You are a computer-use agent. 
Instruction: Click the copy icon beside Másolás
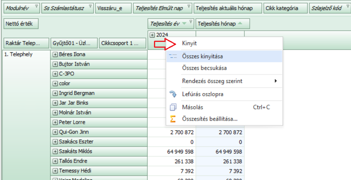tap(173, 107)
